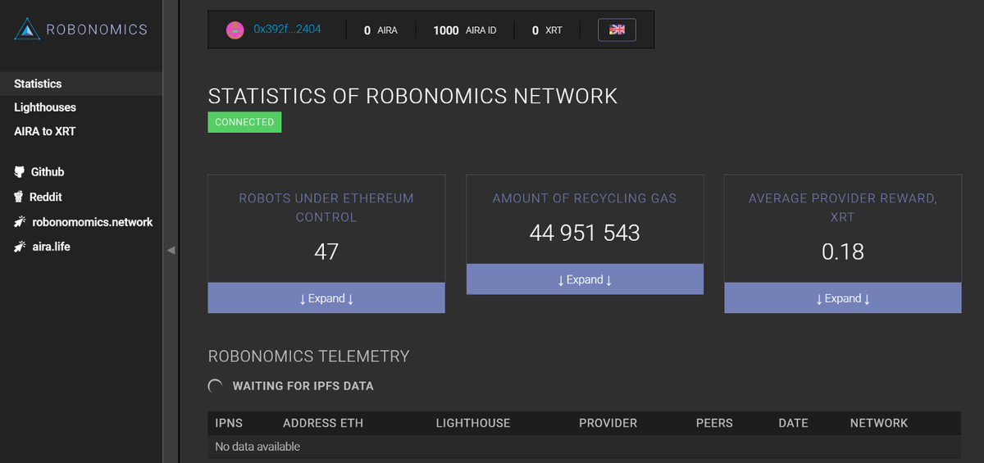Viewport: 984px width, 463px height.
Task: Collapse the sidebar with the arrow handle
Action: [171, 250]
